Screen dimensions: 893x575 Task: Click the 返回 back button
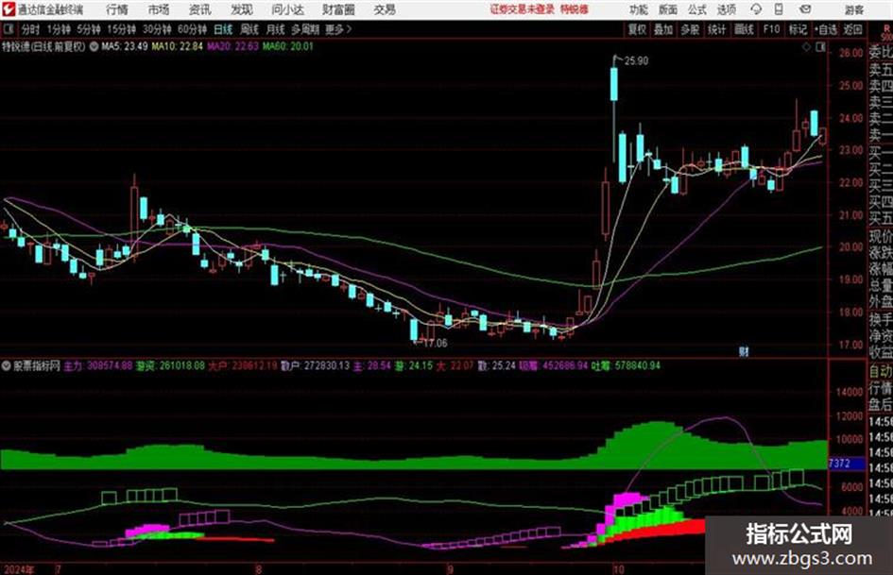(853, 29)
